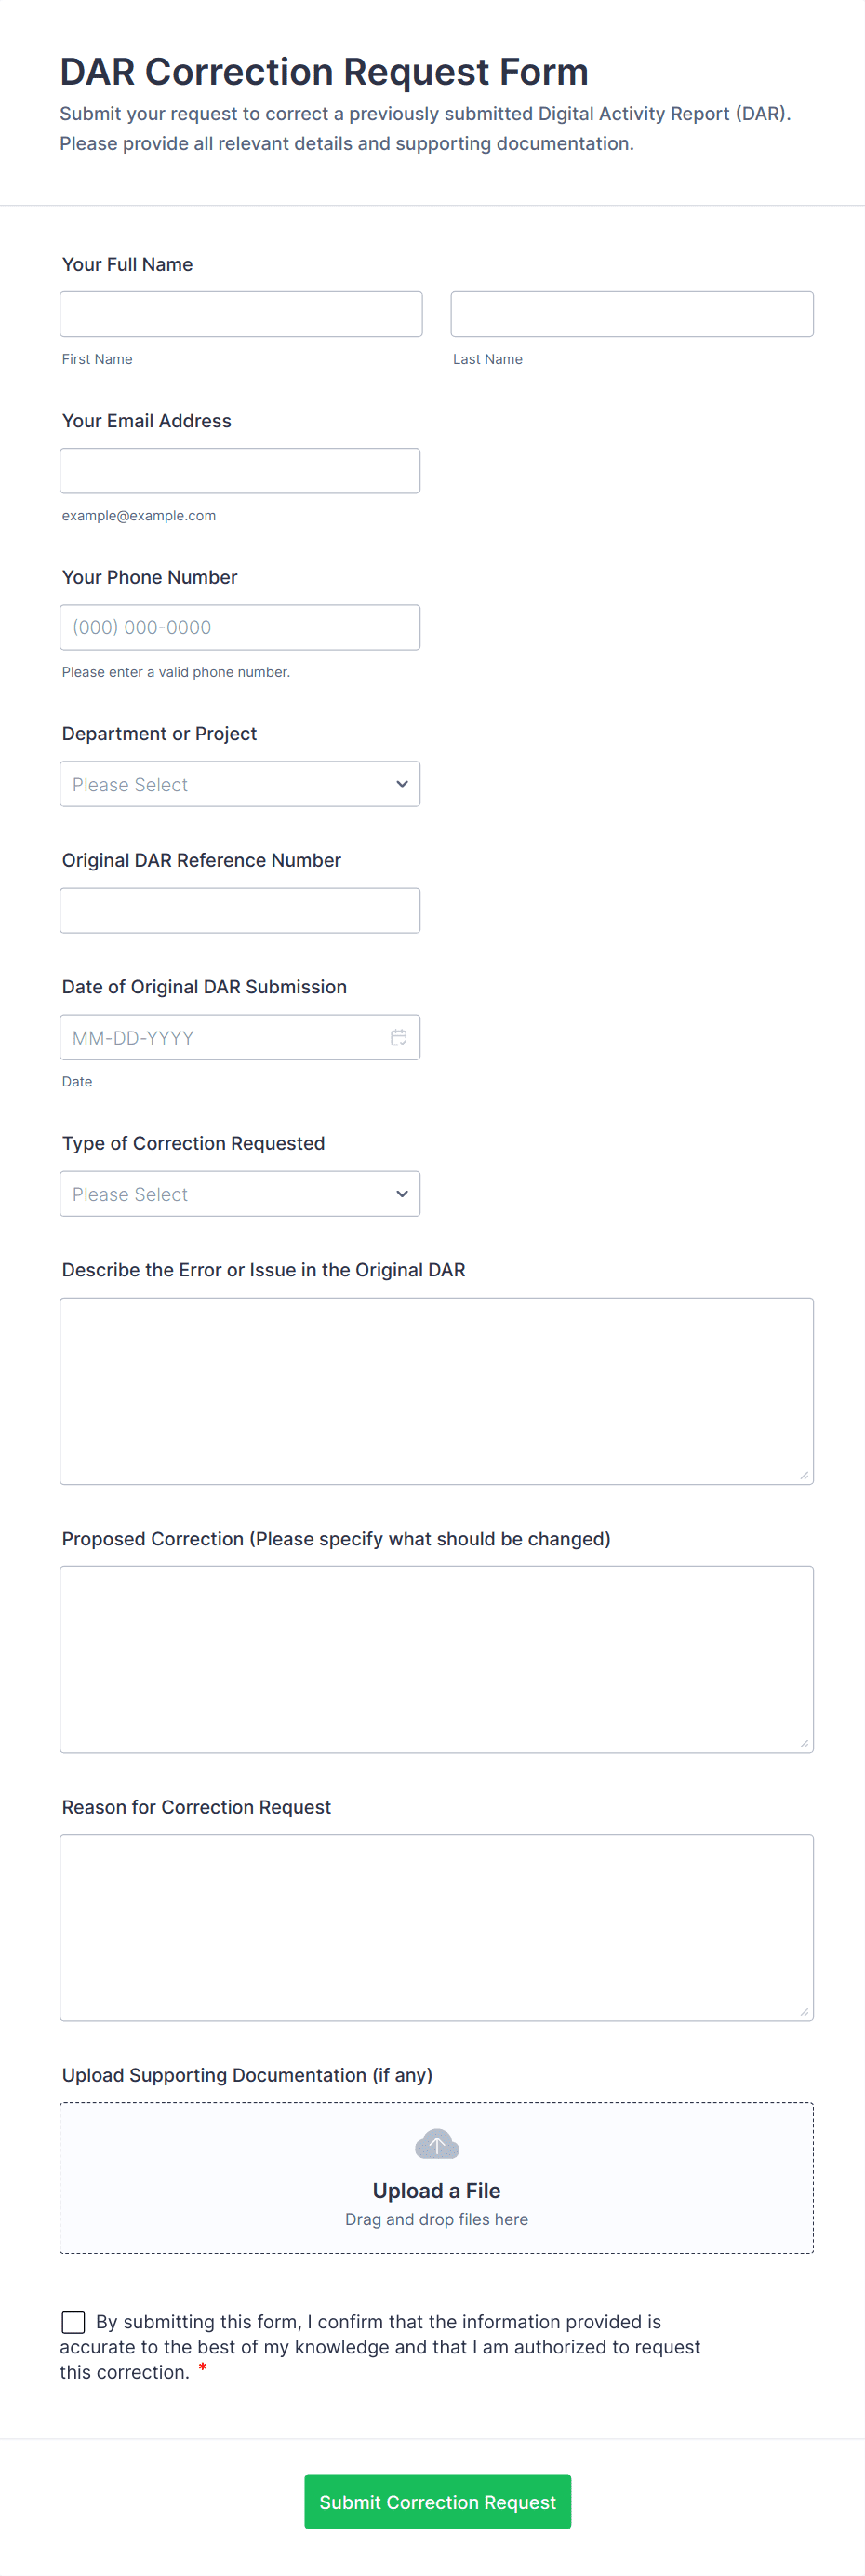
Task: Click the cloud upload icon
Action: coord(436,2144)
